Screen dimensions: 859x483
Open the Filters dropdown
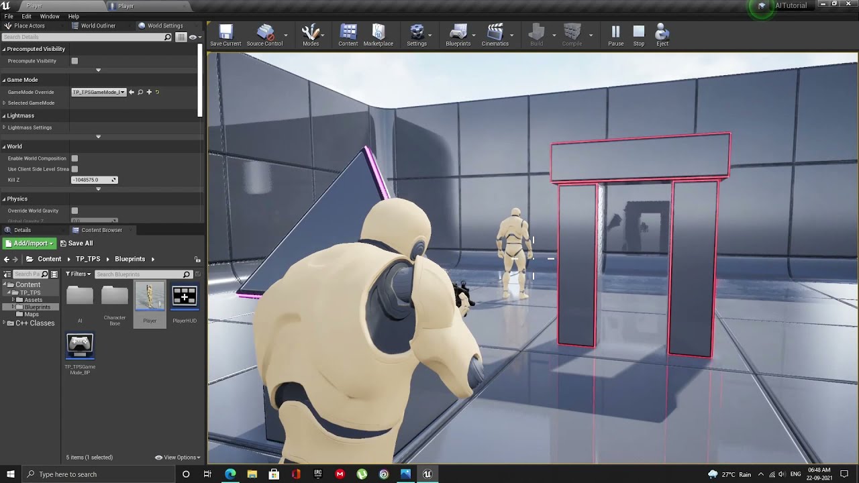tap(78, 274)
